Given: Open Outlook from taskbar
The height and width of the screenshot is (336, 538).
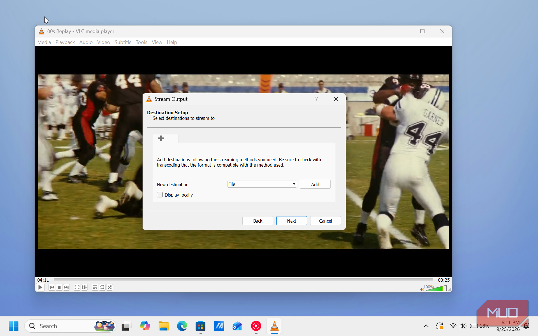Looking at the screenshot, I should coord(237,326).
